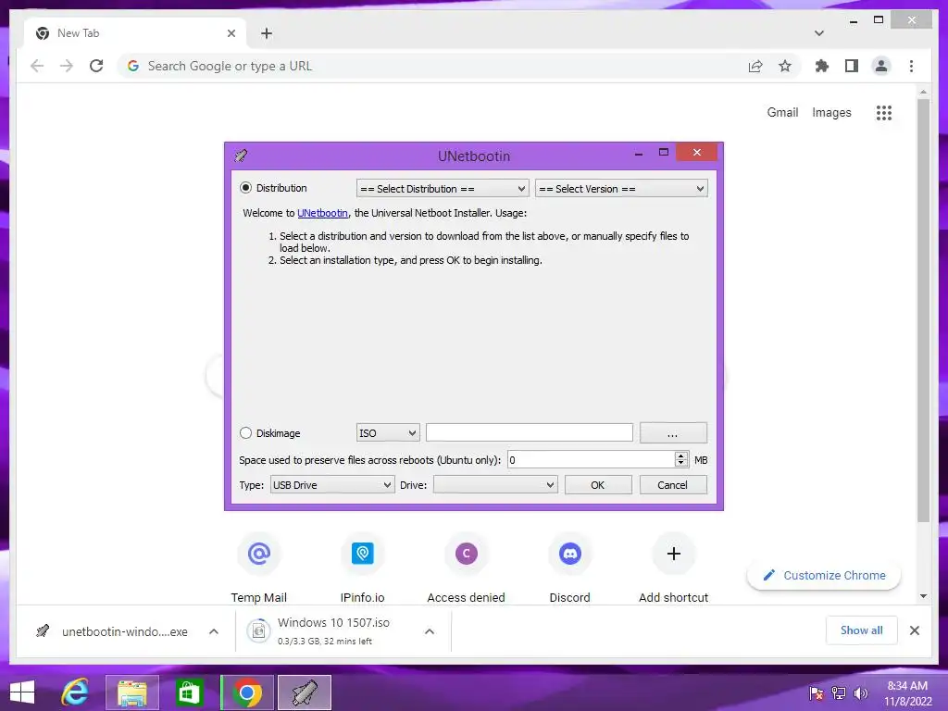The height and width of the screenshot is (711, 948).
Task: Click the persistence space MB field
Action: [591, 460]
